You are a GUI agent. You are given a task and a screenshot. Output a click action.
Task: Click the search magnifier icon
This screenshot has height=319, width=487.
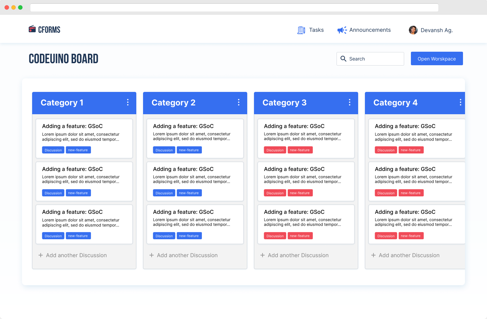[343, 59]
